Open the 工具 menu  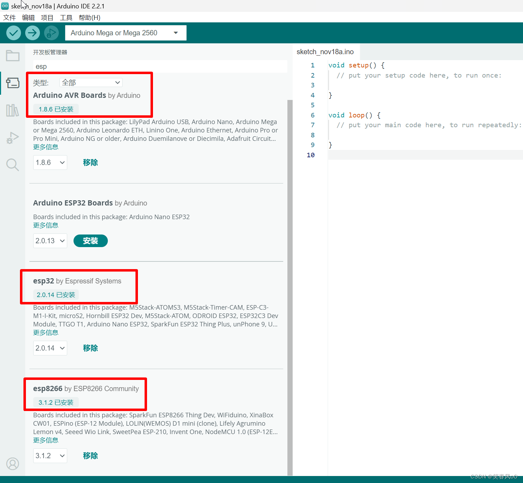click(66, 17)
